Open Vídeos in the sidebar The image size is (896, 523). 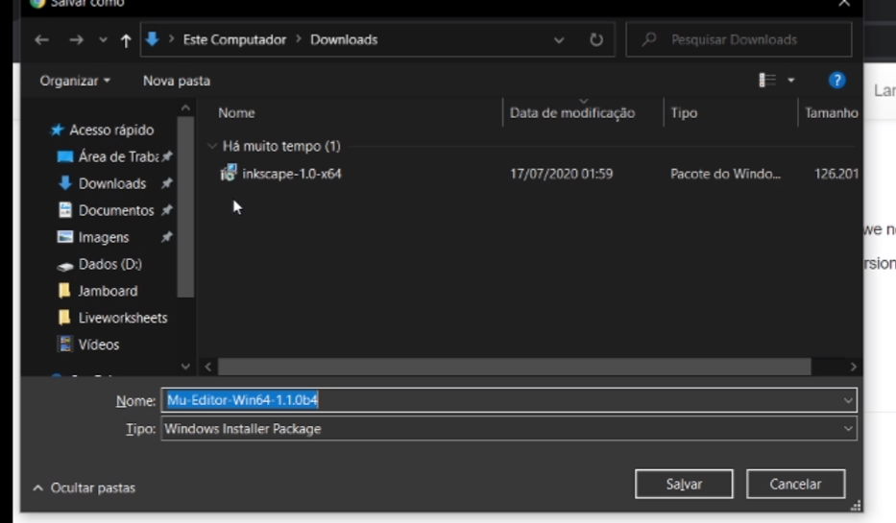(98, 345)
